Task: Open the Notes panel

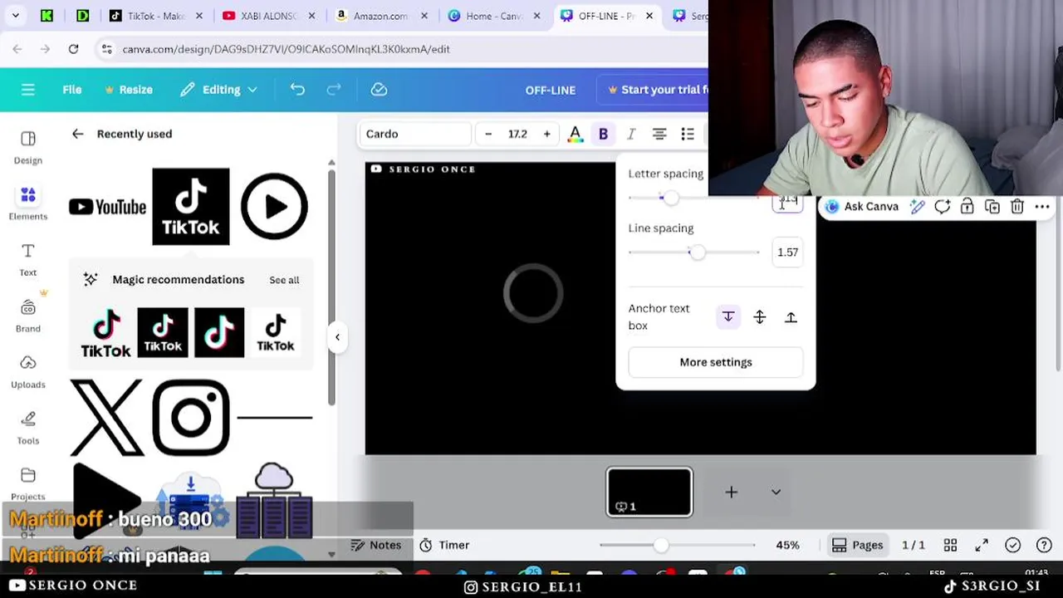Action: (376, 545)
